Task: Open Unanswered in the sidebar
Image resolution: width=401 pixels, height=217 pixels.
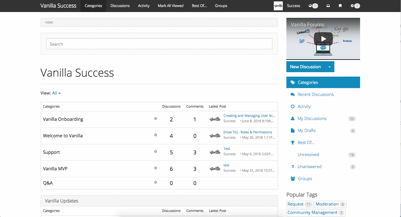Action: 309,167
